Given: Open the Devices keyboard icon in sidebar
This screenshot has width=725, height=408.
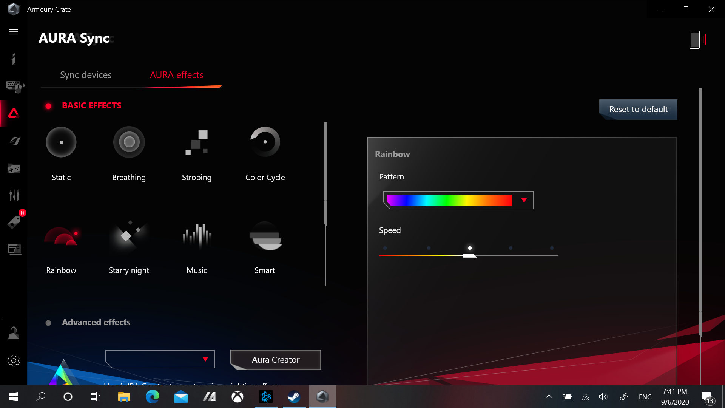Looking at the screenshot, I should point(14,87).
